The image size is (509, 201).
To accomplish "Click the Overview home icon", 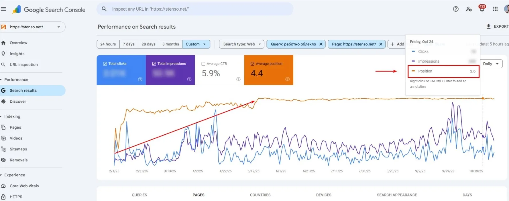I will [x=3, y=43].
